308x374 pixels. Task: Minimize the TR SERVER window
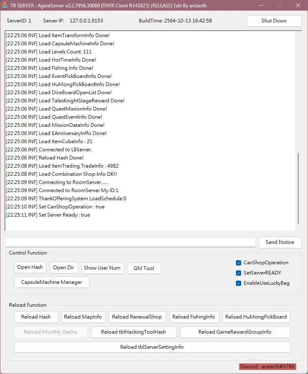pos(261,5)
